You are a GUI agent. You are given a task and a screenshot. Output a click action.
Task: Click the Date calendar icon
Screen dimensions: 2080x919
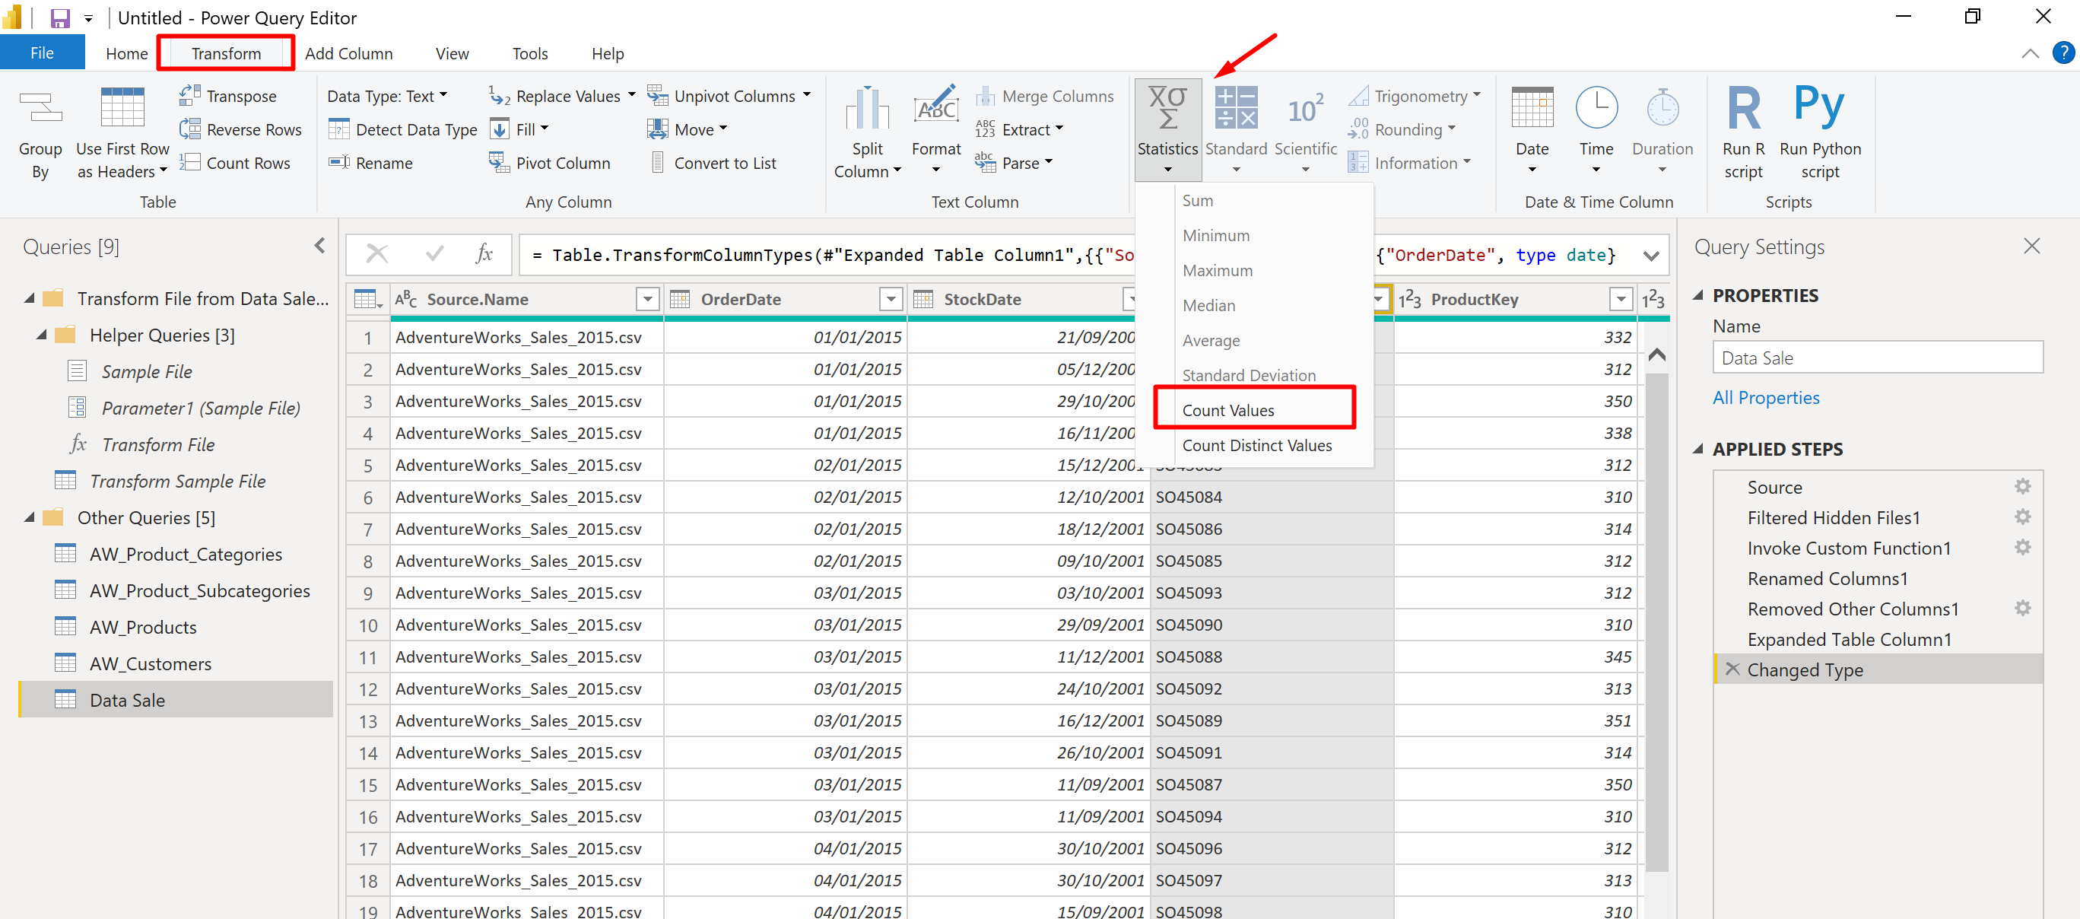(1532, 107)
